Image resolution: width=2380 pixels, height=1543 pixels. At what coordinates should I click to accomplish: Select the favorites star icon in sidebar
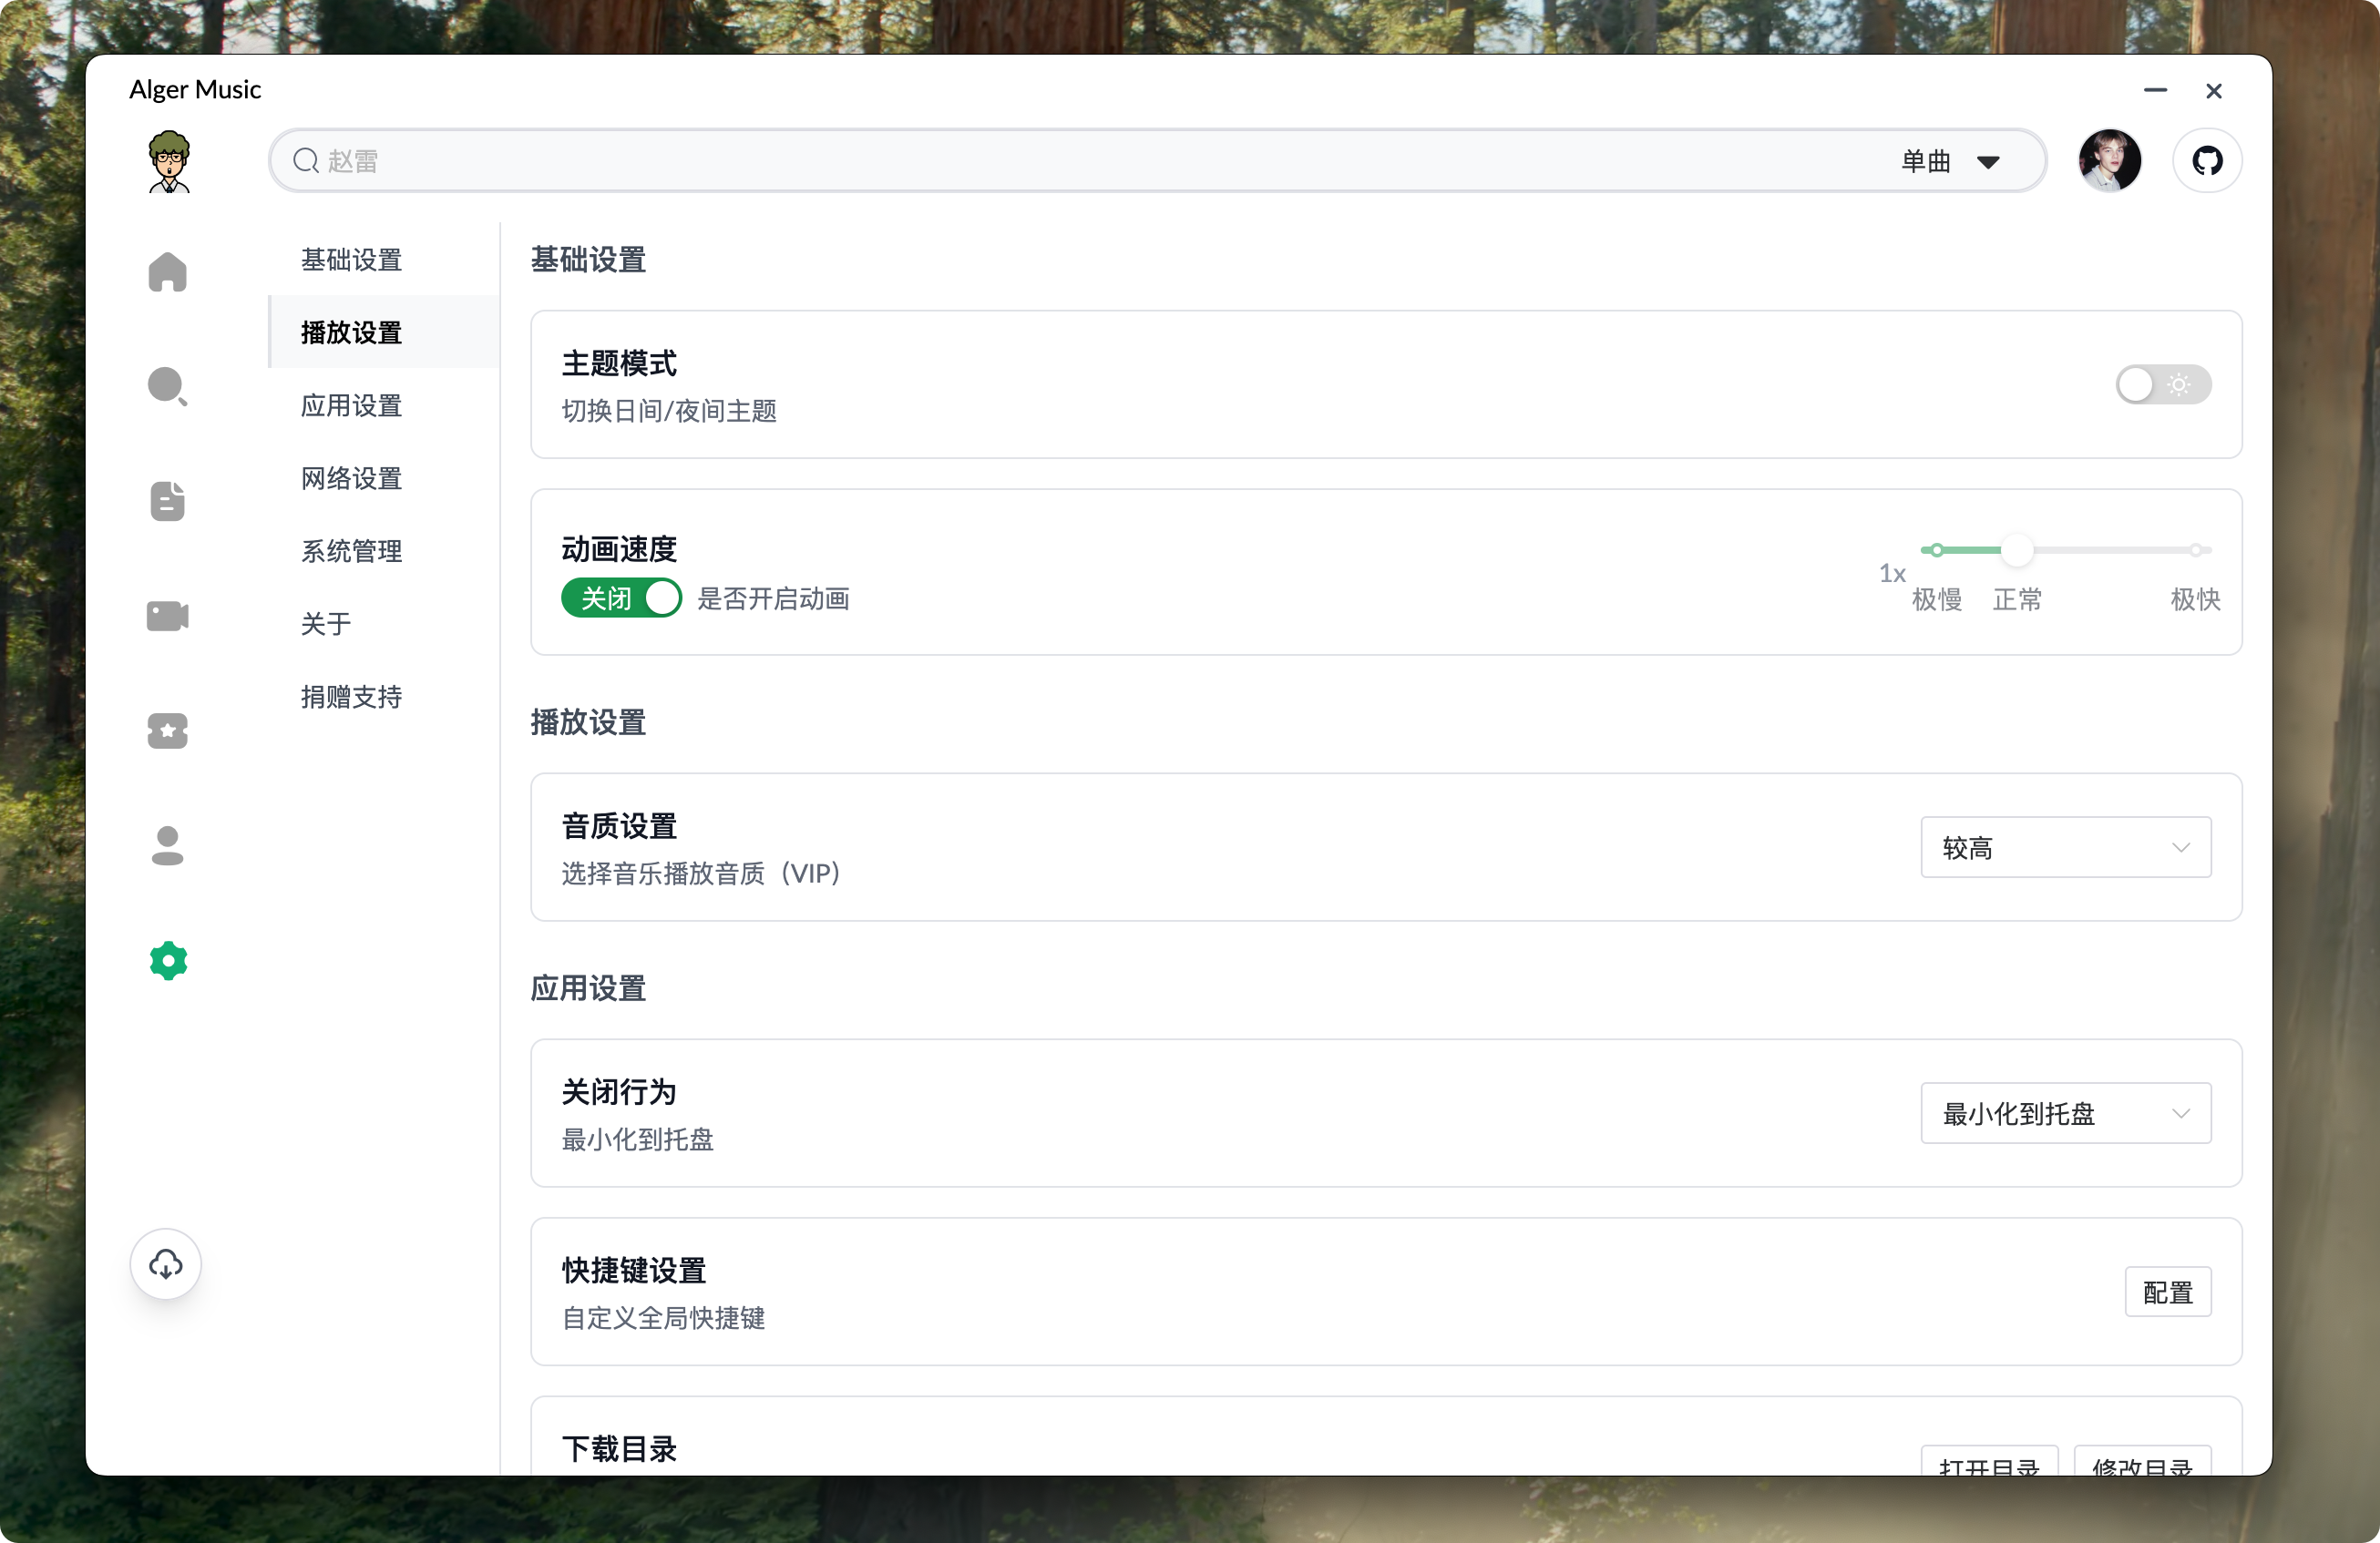[167, 731]
